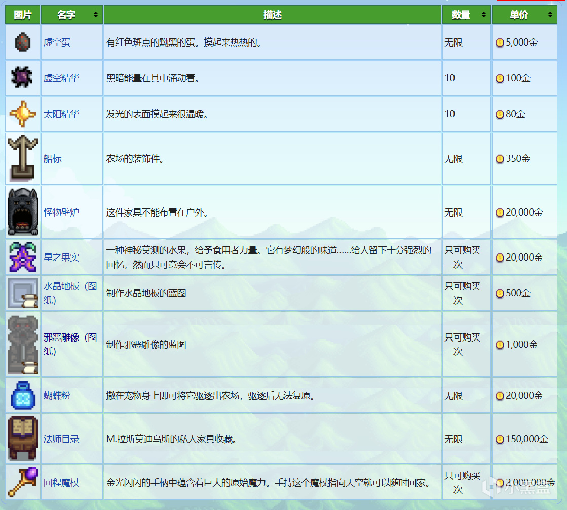Image resolution: width=567 pixels, height=510 pixels.
Task: Click the 水晶地板 blueprint image
Action: 22,293
